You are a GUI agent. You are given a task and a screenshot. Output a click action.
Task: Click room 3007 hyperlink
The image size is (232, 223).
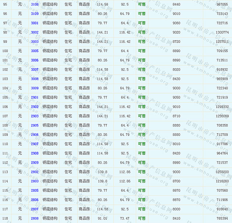point(35,69)
